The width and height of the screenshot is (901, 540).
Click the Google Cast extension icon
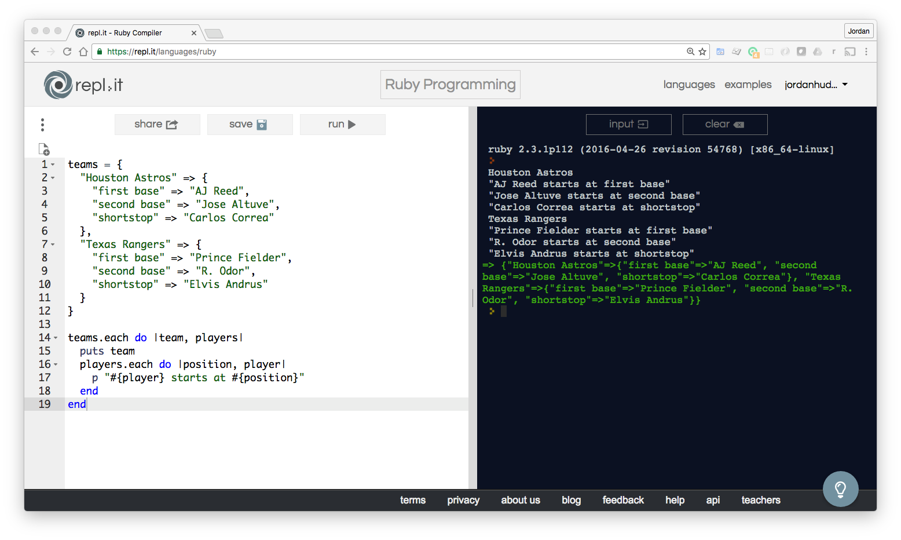[x=849, y=52]
